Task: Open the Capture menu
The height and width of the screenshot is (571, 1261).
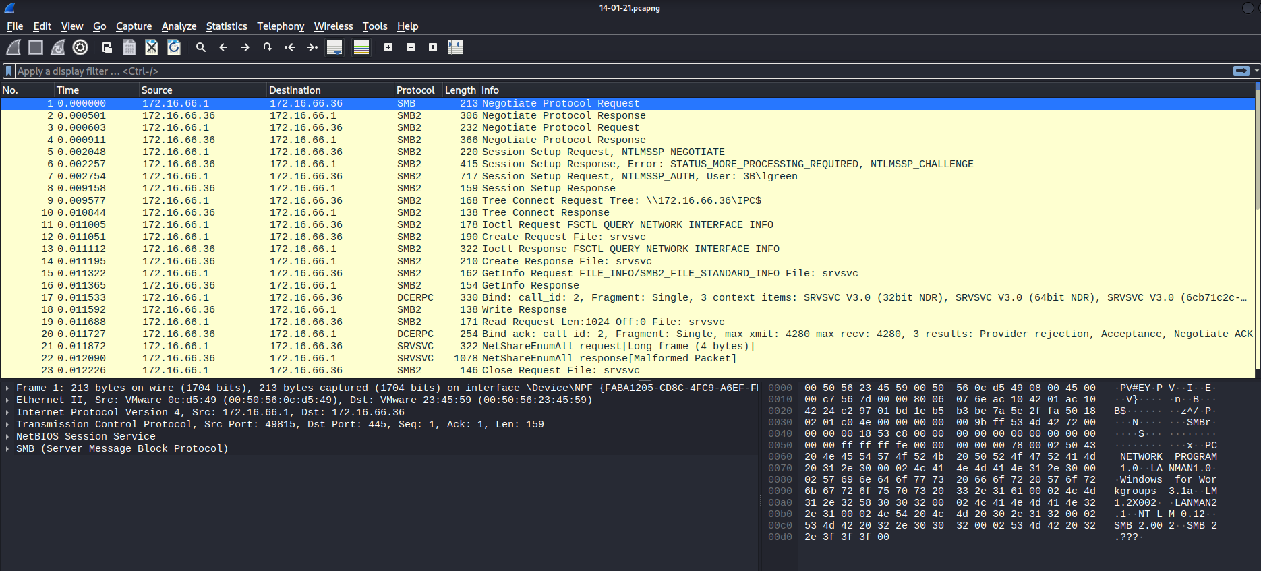Action: pyautogui.click(x=134, y=26)
